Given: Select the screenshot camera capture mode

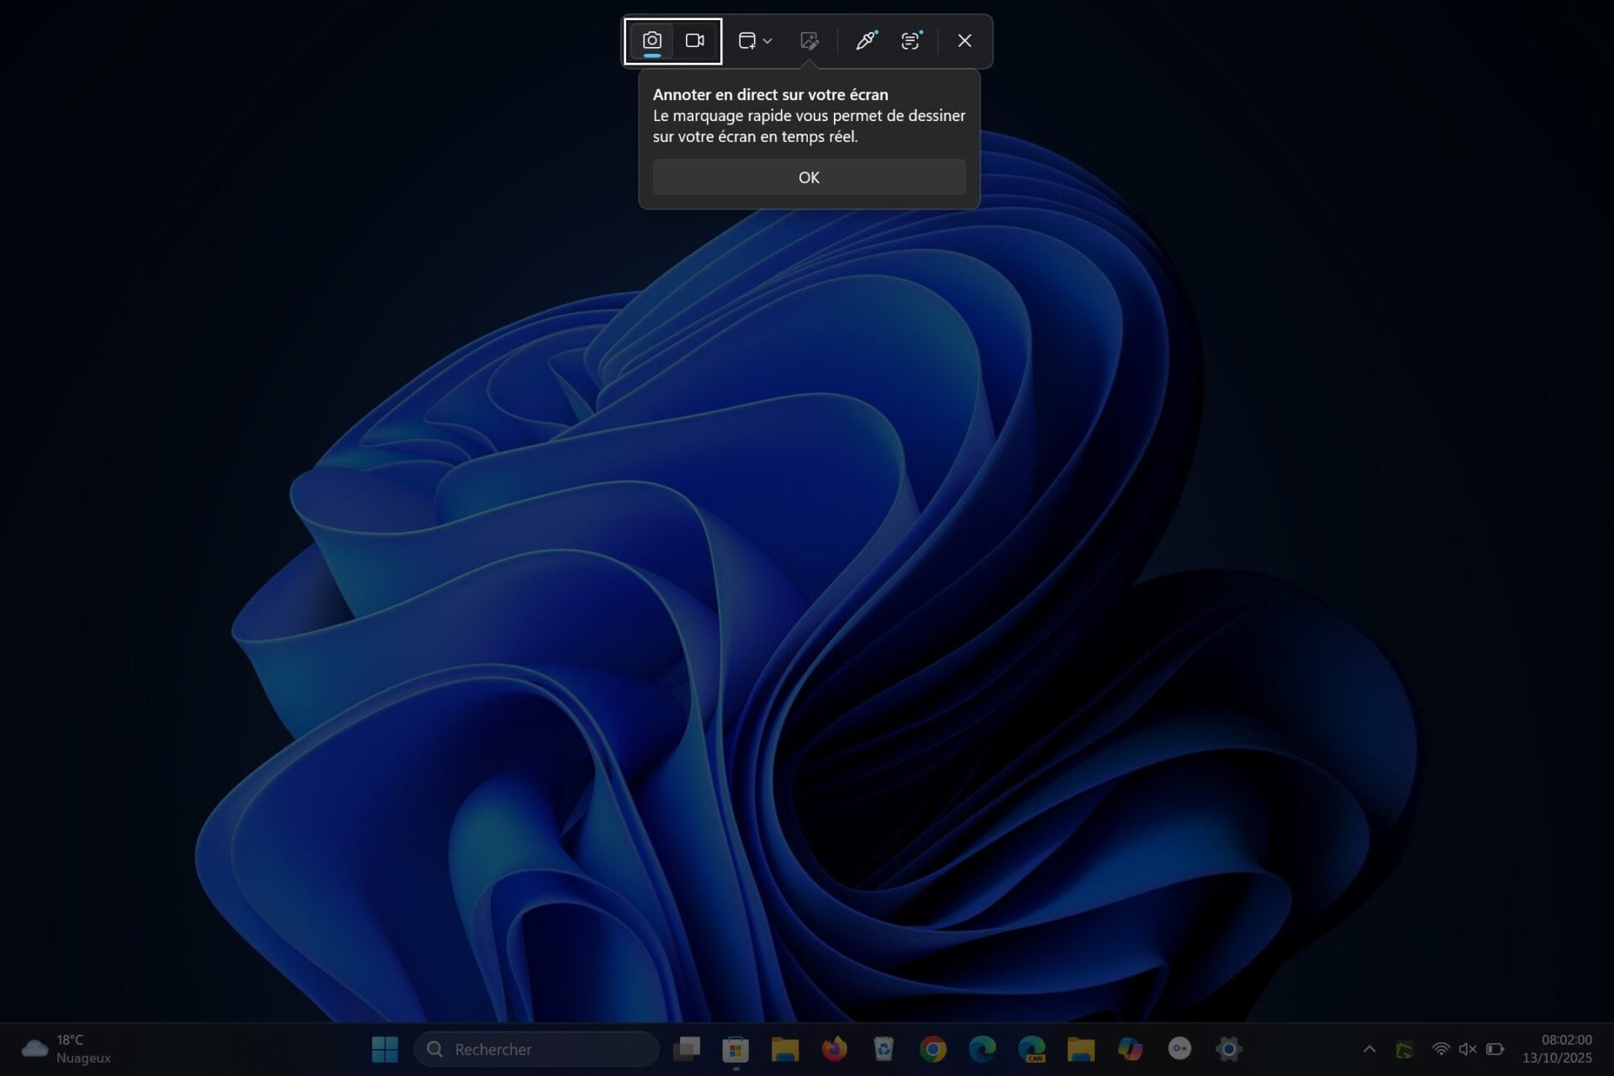Looking at the screenshot, I should pyautogui.click(x=653, y=41).
